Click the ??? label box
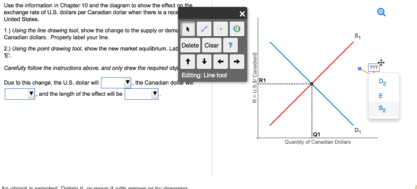The height and width of the screenshot is (189, 417). (373, 67)
